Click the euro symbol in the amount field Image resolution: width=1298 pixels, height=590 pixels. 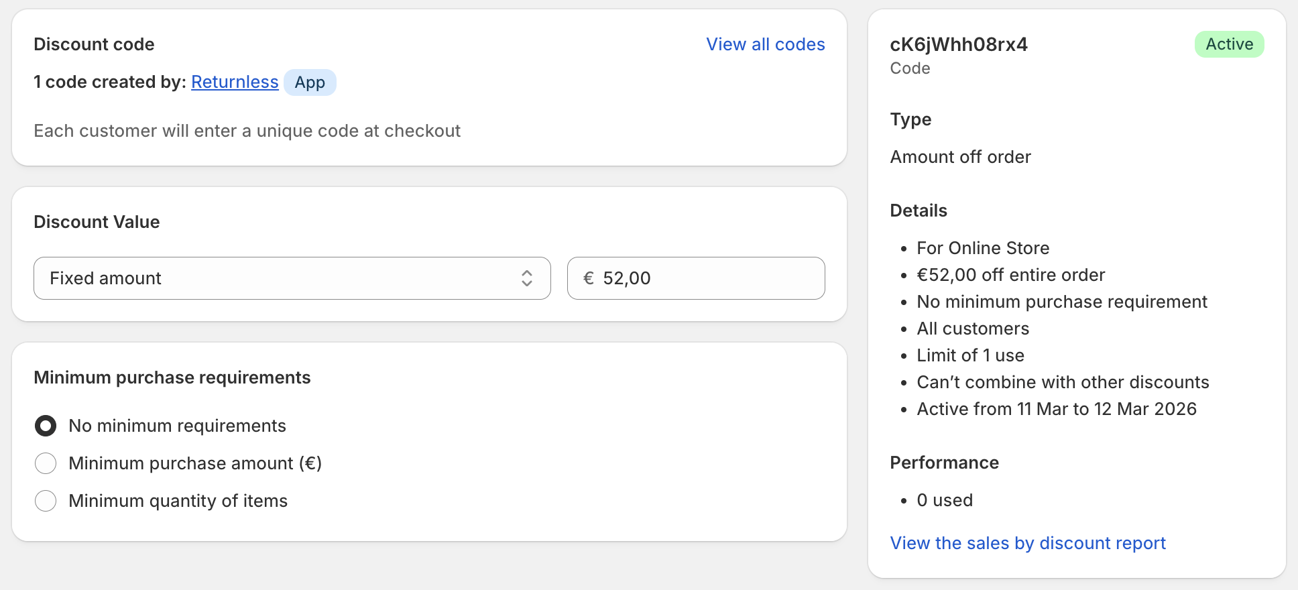pos(589,278)
